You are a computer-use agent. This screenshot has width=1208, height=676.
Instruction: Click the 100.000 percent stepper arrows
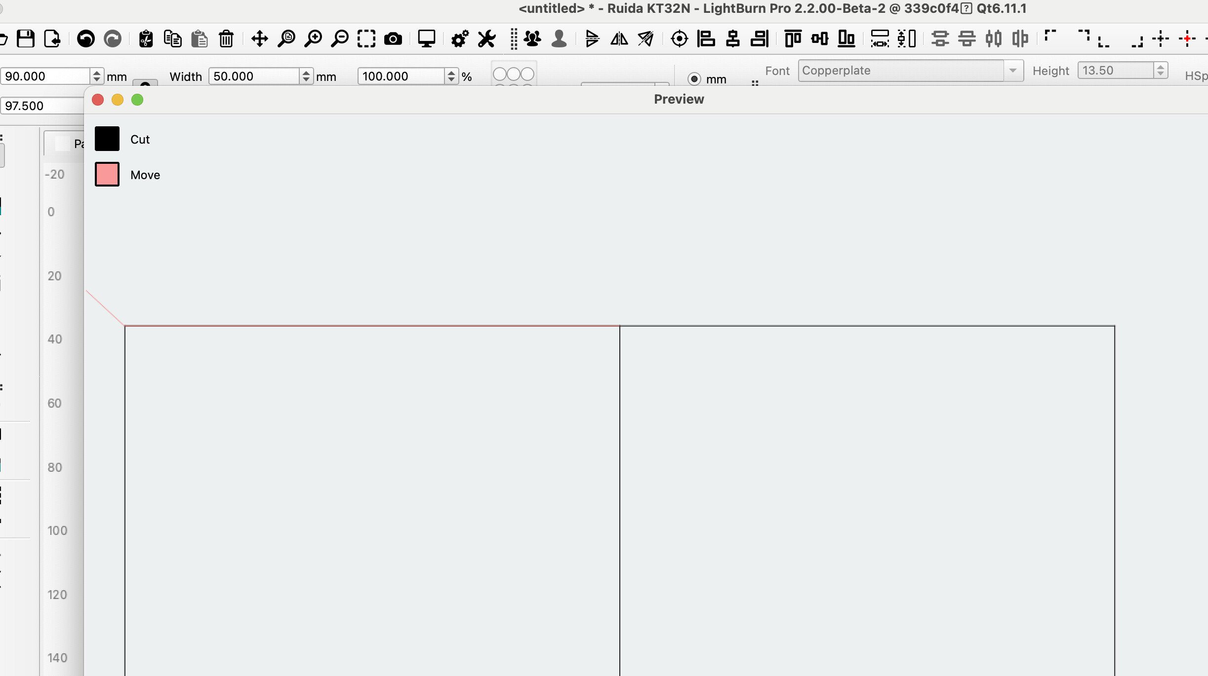pos(451,76)
